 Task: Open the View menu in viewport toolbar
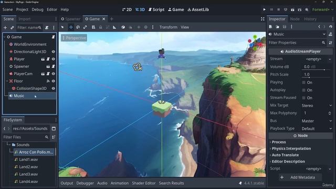185,27
